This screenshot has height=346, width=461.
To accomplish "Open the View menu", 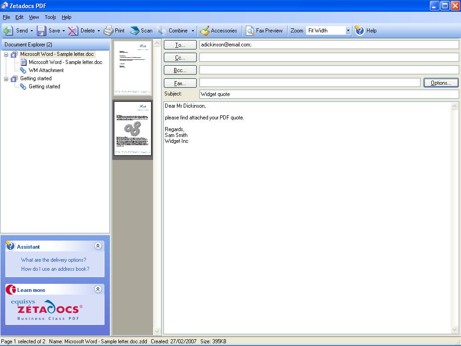I will [x=34, y=18].
